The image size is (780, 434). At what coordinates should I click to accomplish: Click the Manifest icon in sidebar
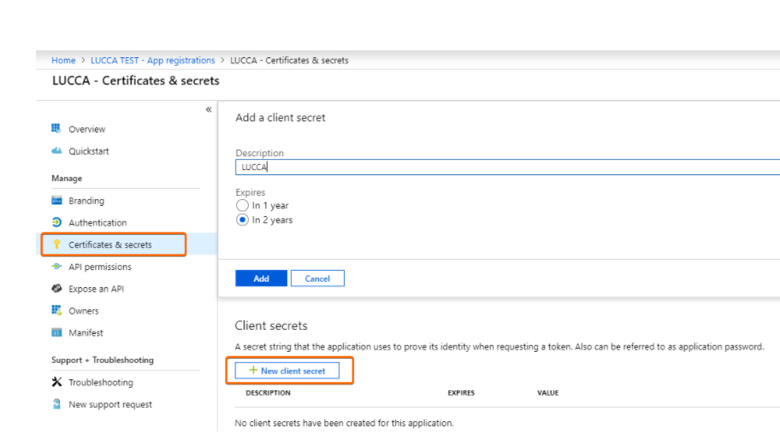coord(56,332)
